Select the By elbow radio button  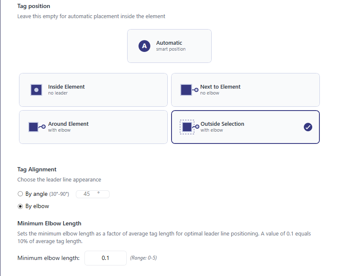click(x=20, y=206)
